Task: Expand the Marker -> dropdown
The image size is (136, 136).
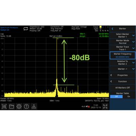Action: (122, 69)
